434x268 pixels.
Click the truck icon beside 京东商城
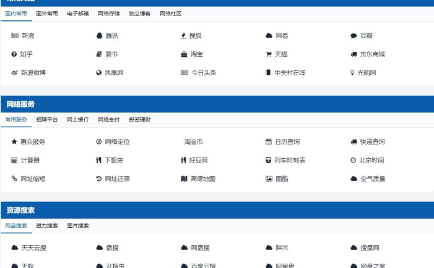(354, 54)
